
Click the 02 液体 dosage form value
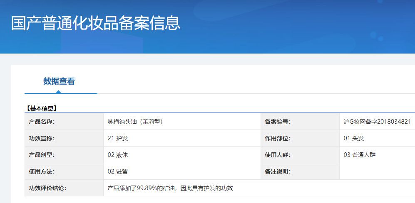(118, 155)
